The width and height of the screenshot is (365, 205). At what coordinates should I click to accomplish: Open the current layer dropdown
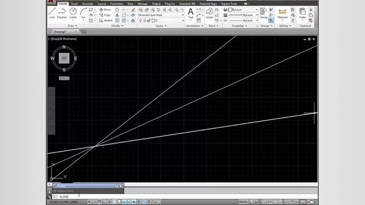pyautogui.click(x=161, y=20)
